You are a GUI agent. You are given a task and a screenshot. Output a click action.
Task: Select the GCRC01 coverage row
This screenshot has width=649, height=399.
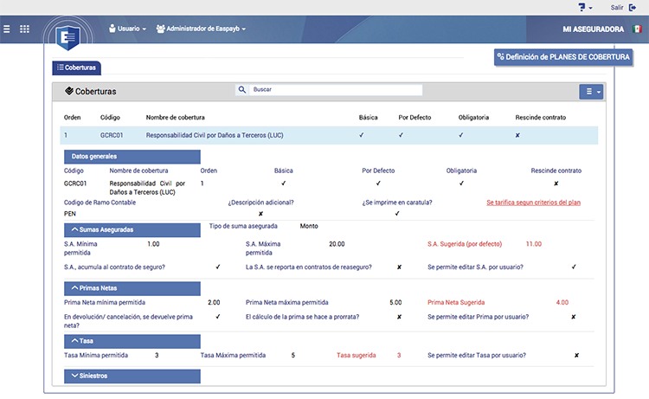tap(329, 135)
